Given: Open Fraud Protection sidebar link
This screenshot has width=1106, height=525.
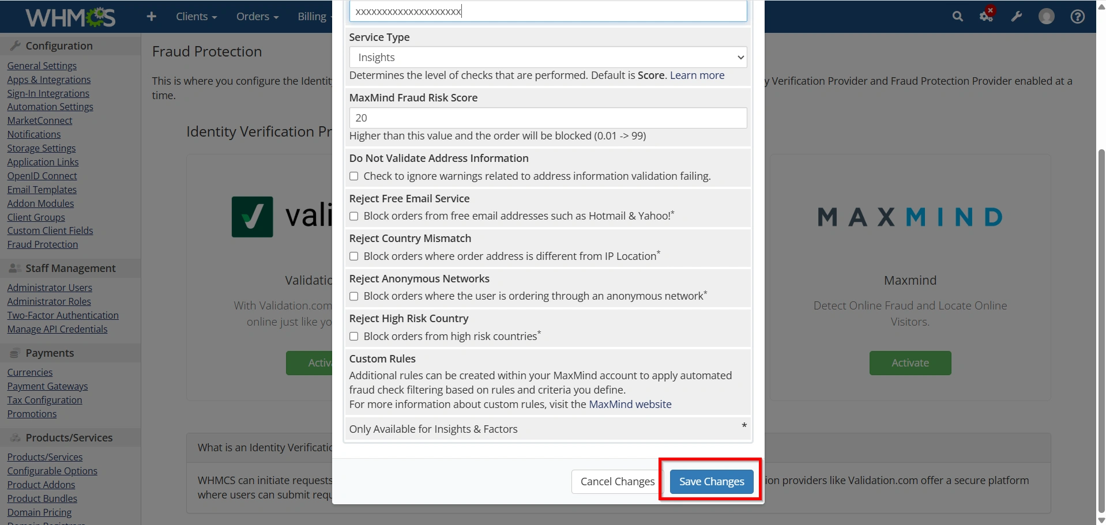Looking at the screenshot, I should (x=43, y=244).
